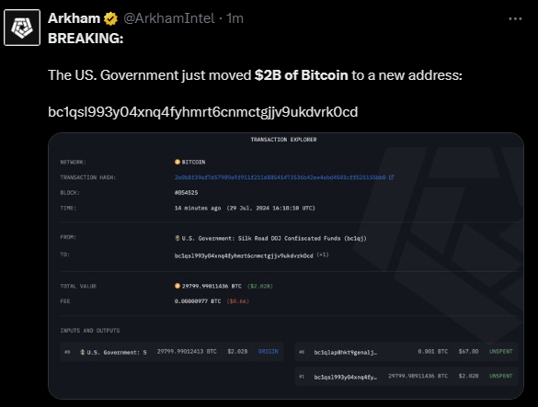Click the UNSPENT status on output #1
Image resolution: width=538 pixels, height=407 pixels.
point(500,376)
